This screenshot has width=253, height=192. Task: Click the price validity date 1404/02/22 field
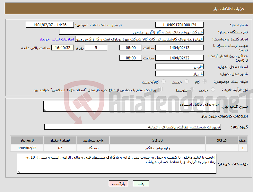[x=179, y=58]
